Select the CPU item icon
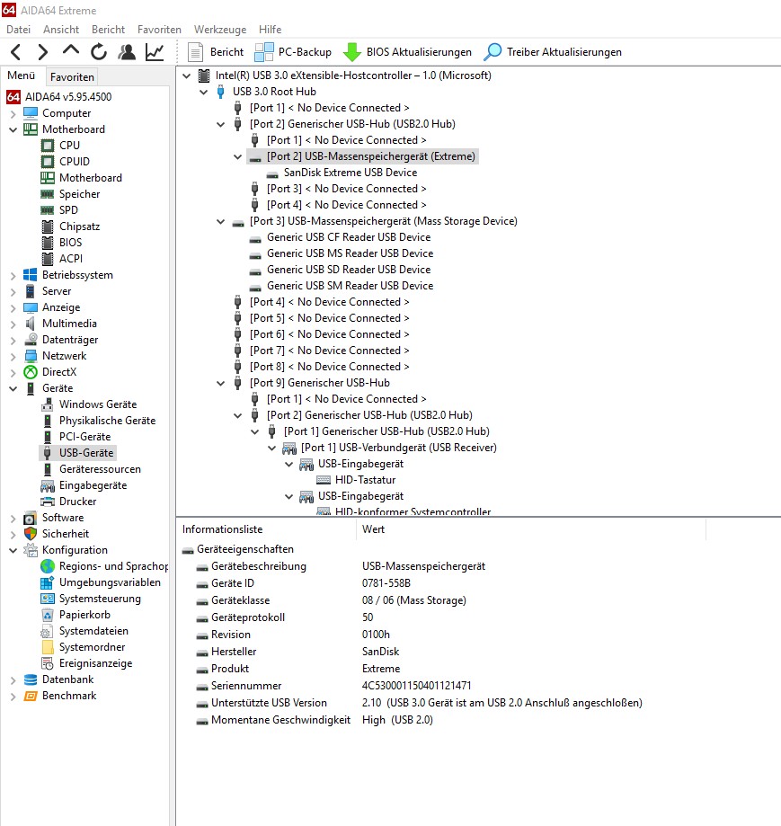This screenshot has width=781, height=826. point(48,146)
